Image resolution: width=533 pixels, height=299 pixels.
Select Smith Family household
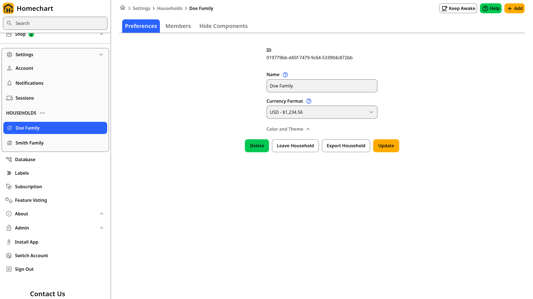click(x=55, y=143)
